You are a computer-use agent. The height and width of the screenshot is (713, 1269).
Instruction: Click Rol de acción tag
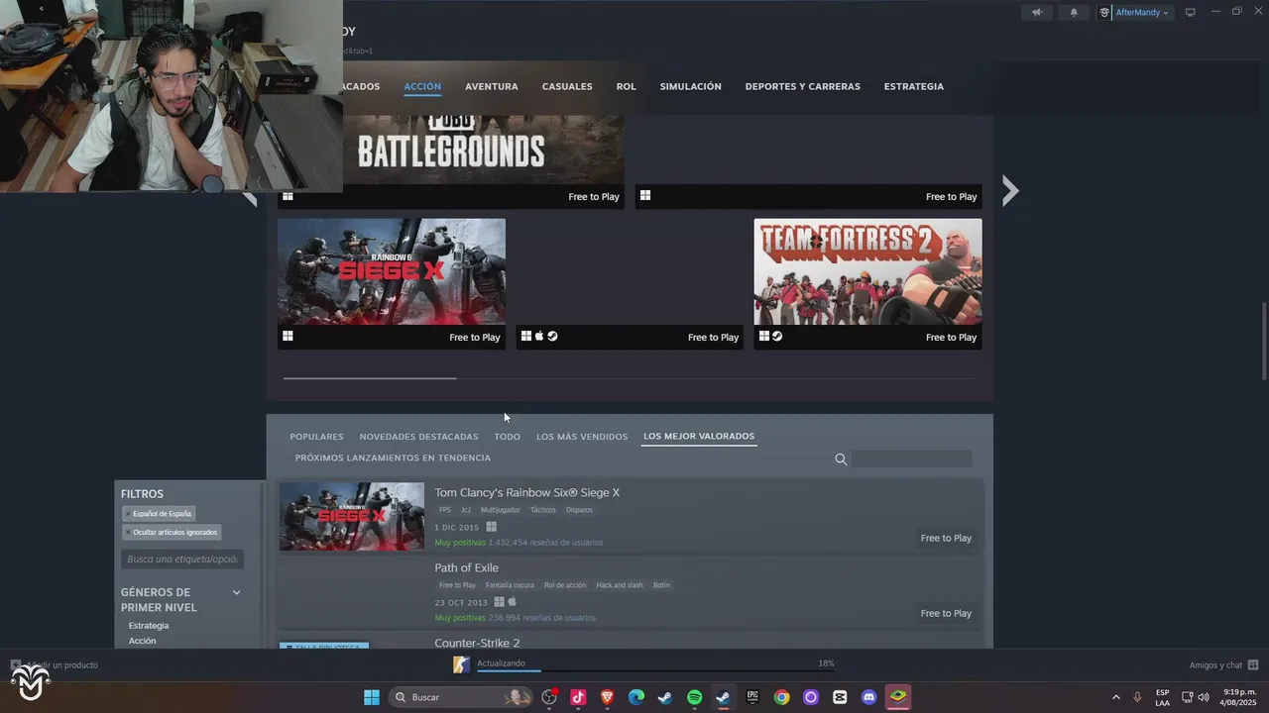coord(565,585)
